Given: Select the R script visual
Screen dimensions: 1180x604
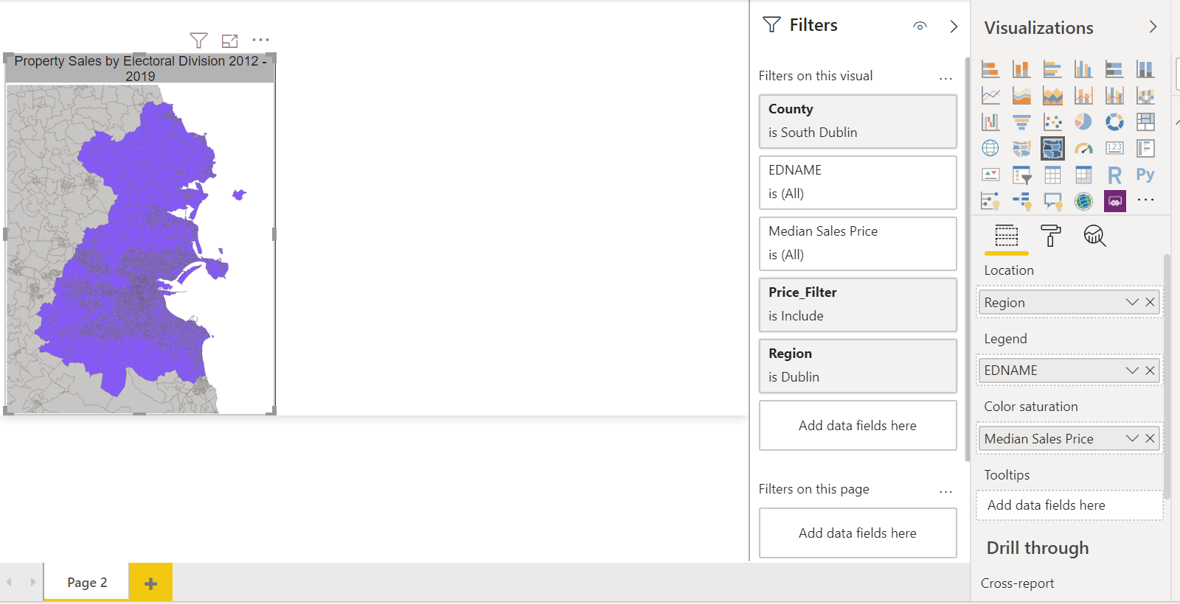Looking at the screenshot, I should [x=1114, y=175].
